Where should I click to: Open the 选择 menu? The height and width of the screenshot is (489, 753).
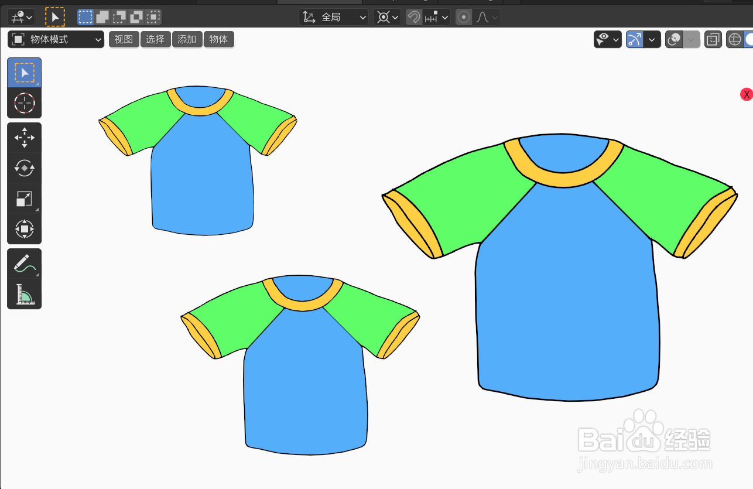(x=155, y=39)
